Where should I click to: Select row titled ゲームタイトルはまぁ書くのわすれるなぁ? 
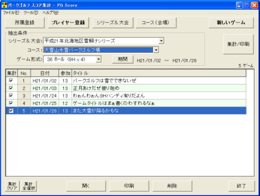click(x=126, y=103)
